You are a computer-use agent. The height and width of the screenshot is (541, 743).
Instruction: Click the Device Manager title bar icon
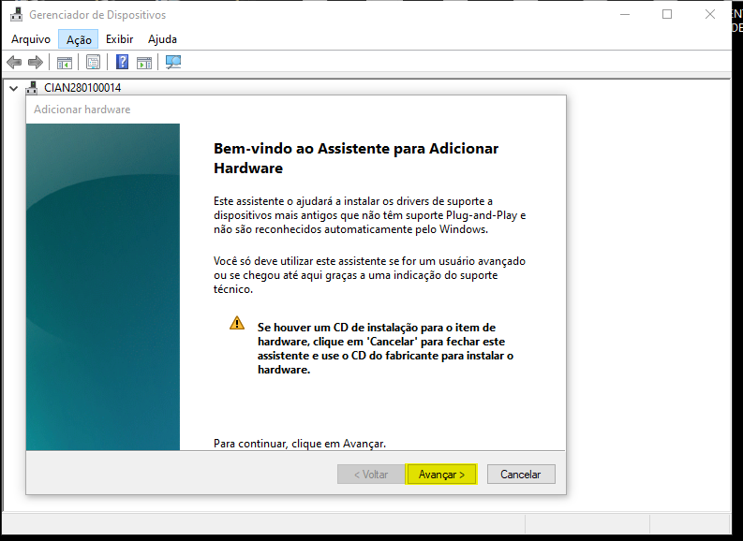coord(17,15)
